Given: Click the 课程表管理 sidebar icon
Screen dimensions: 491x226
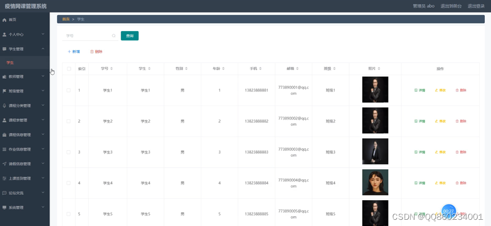Looking at the screenshot, I should (4, 120).
